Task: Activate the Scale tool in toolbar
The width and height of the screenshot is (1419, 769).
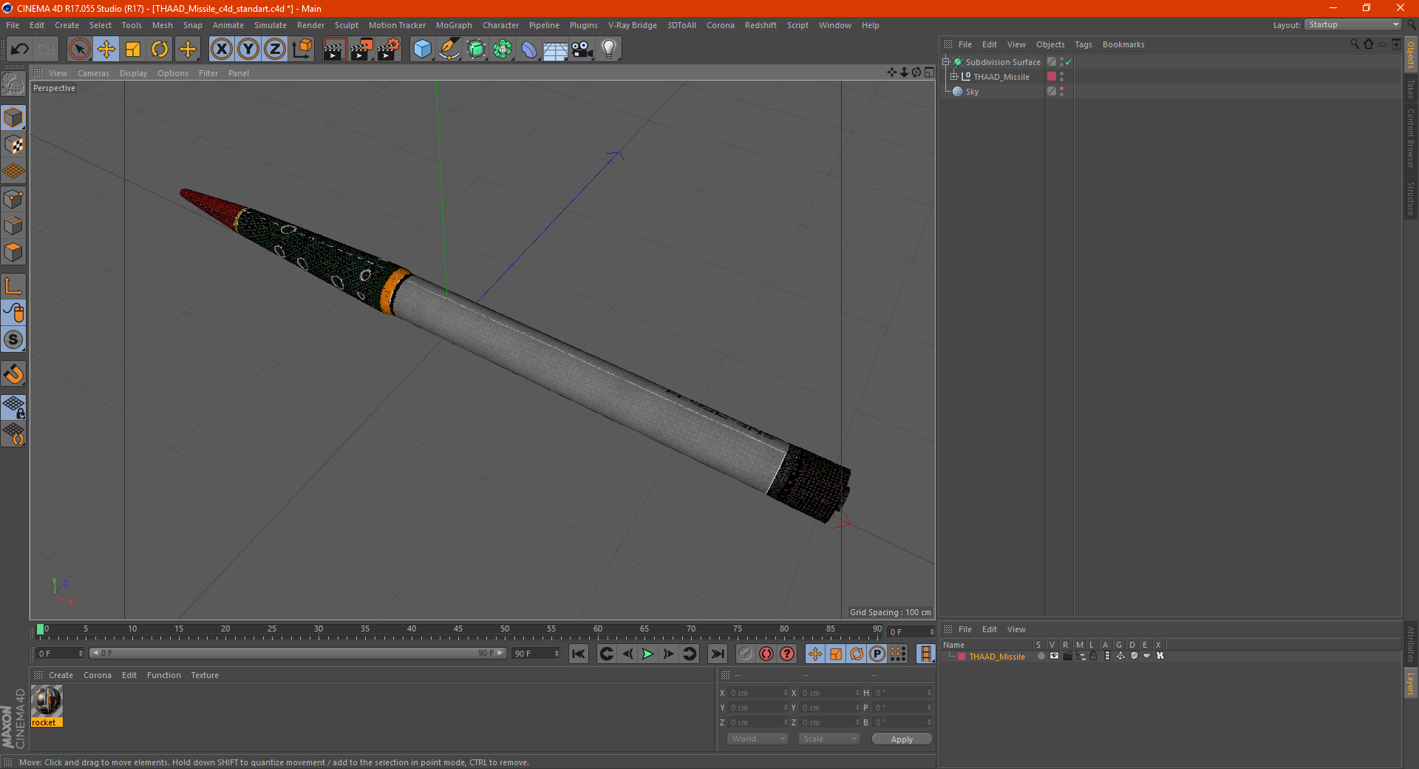Action: (x=133, y=50)
